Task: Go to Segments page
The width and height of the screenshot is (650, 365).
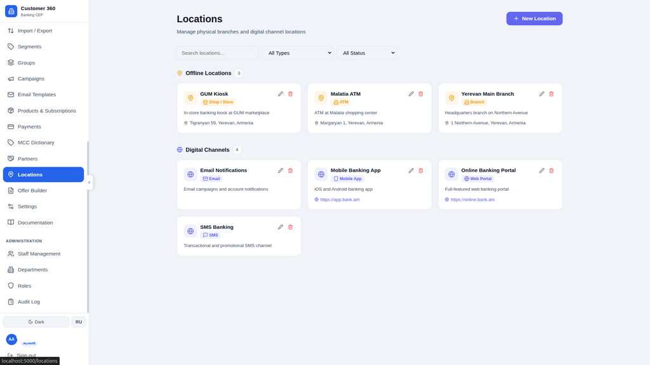Action: pyautogui.click(x=44, y=47)
